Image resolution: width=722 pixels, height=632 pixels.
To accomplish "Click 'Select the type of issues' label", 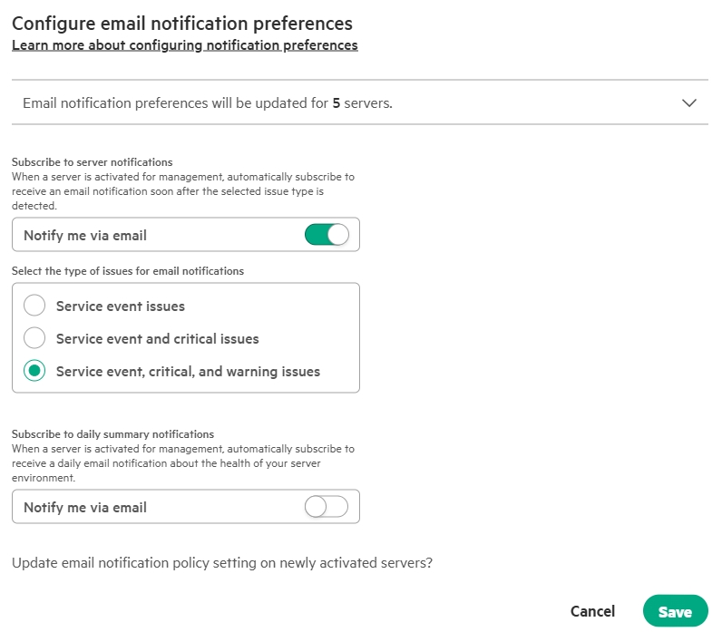I will [x=128, y=271].
